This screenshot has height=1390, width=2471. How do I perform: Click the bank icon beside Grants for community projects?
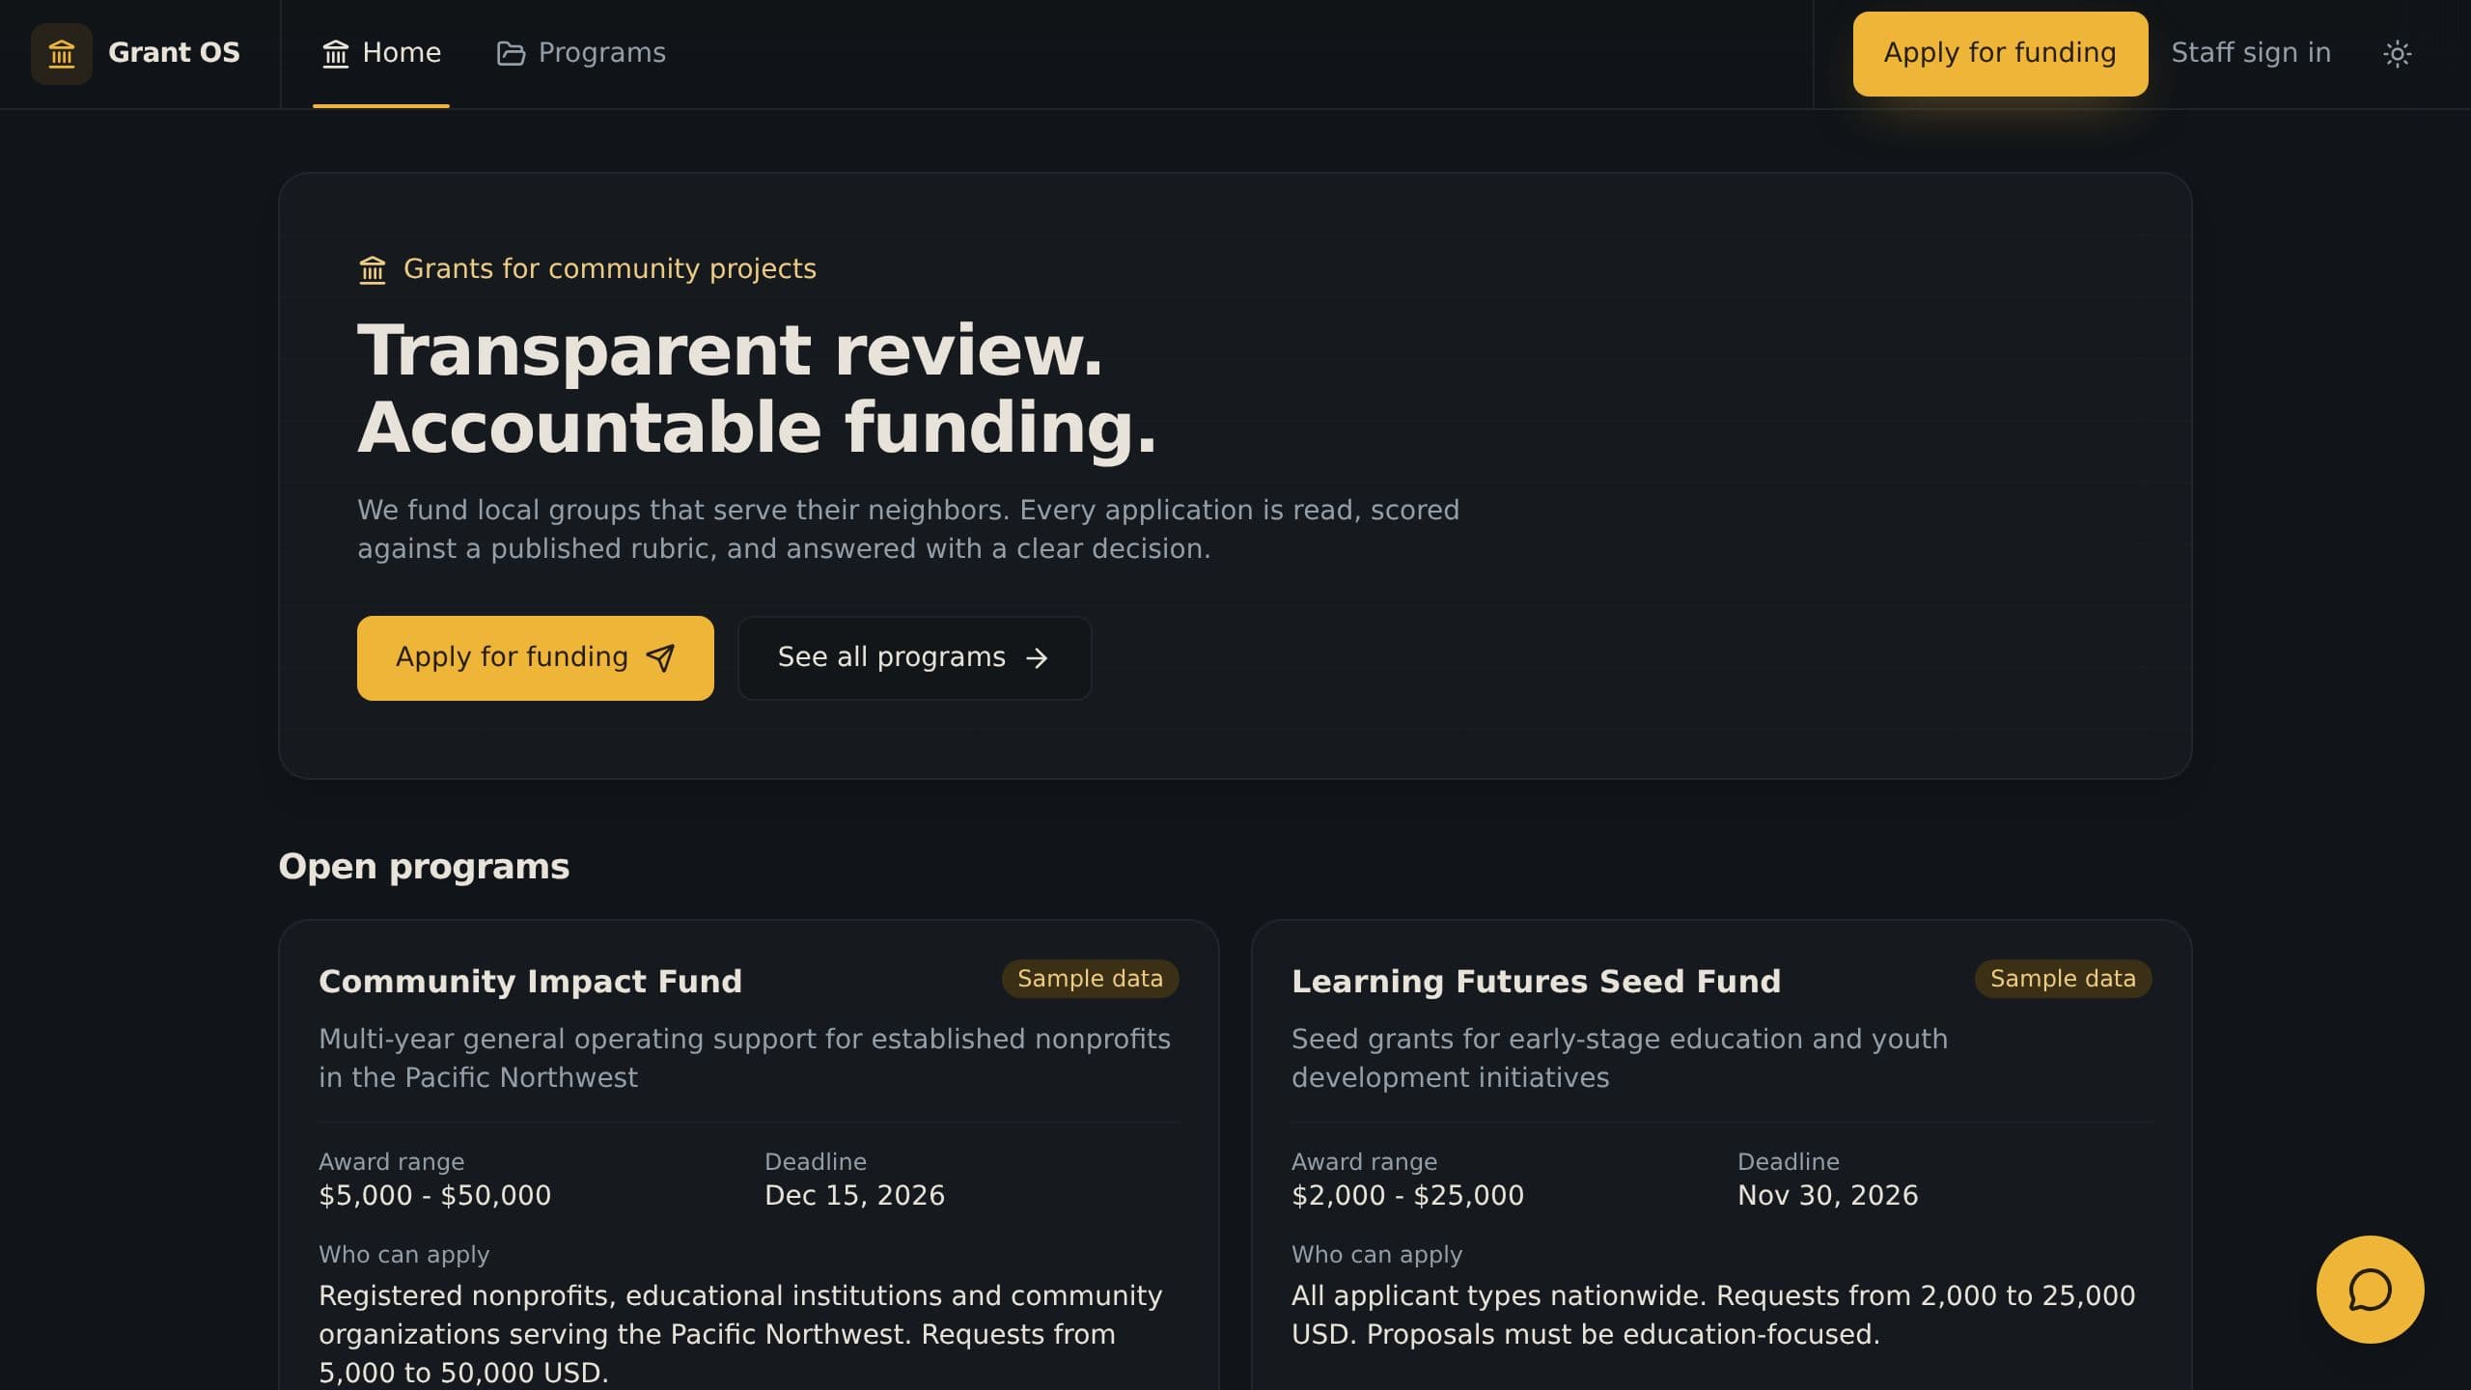pyautogui.click(x=373, y=269)
